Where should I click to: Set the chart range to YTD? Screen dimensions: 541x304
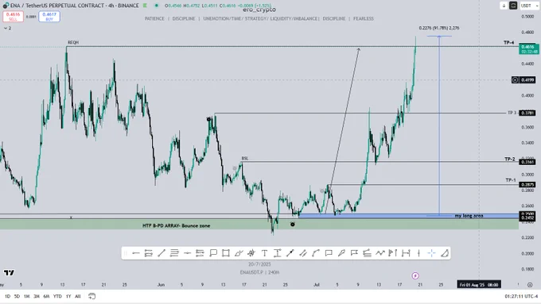[x=57, y=296]
